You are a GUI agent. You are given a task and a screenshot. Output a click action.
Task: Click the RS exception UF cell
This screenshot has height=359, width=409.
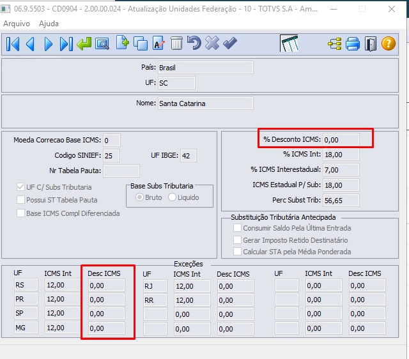(x=26, y=285)
